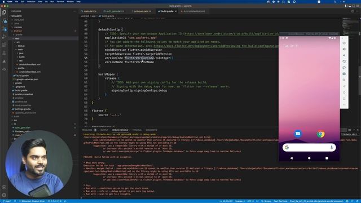
Task: Switch to main.dart editor tab
Action: pyautogui.click(x=89, y=11)
